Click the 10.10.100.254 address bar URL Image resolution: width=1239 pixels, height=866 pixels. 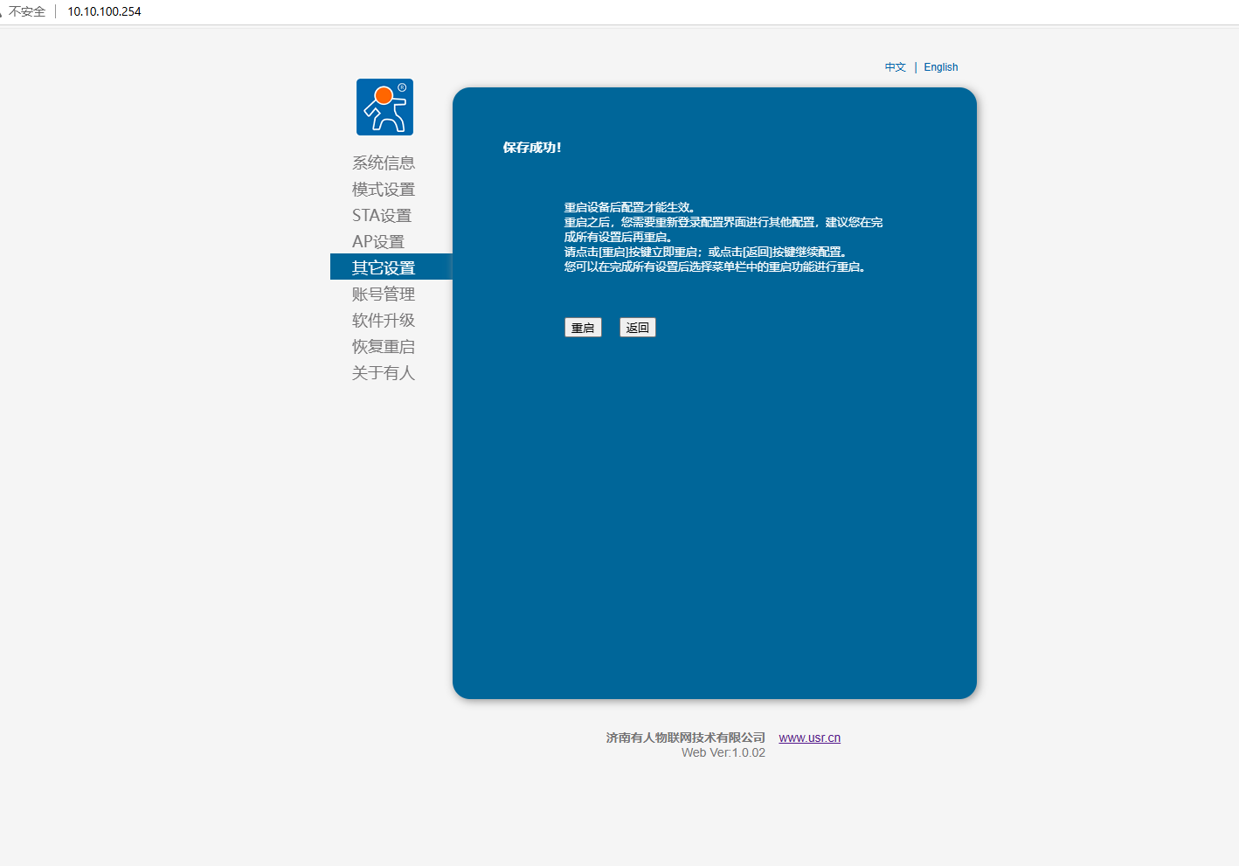tap(104, 11)
